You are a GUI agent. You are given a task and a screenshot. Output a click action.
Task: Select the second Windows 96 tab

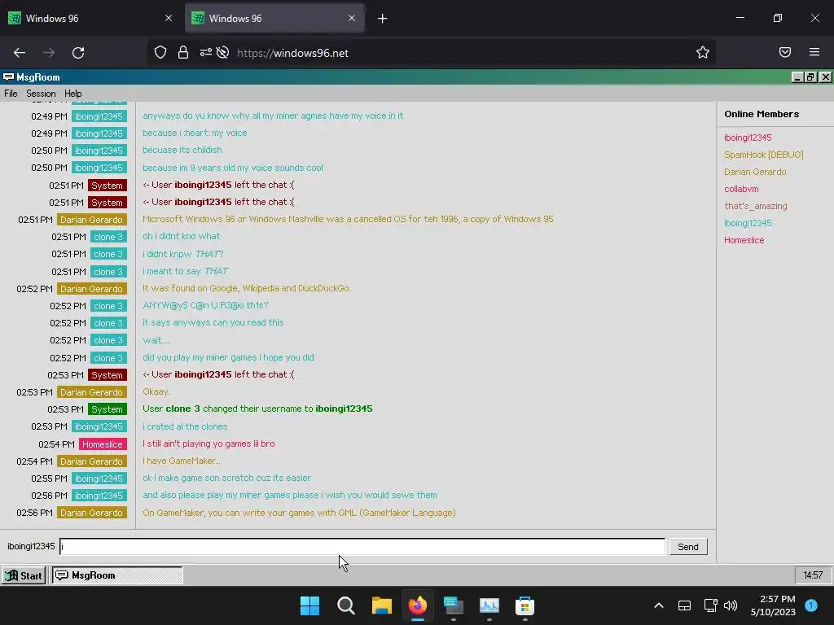[274, 18]
